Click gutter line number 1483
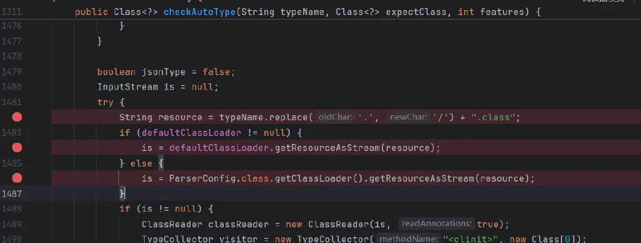Image resolution: width=641 pixels, height=243 pixels. (11, 133)
